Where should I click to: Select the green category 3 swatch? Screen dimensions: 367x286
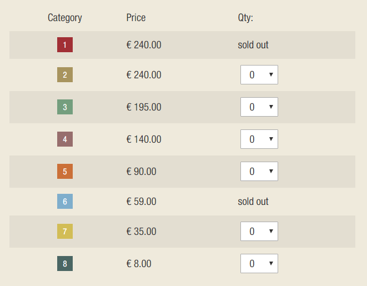coord(65,107)
